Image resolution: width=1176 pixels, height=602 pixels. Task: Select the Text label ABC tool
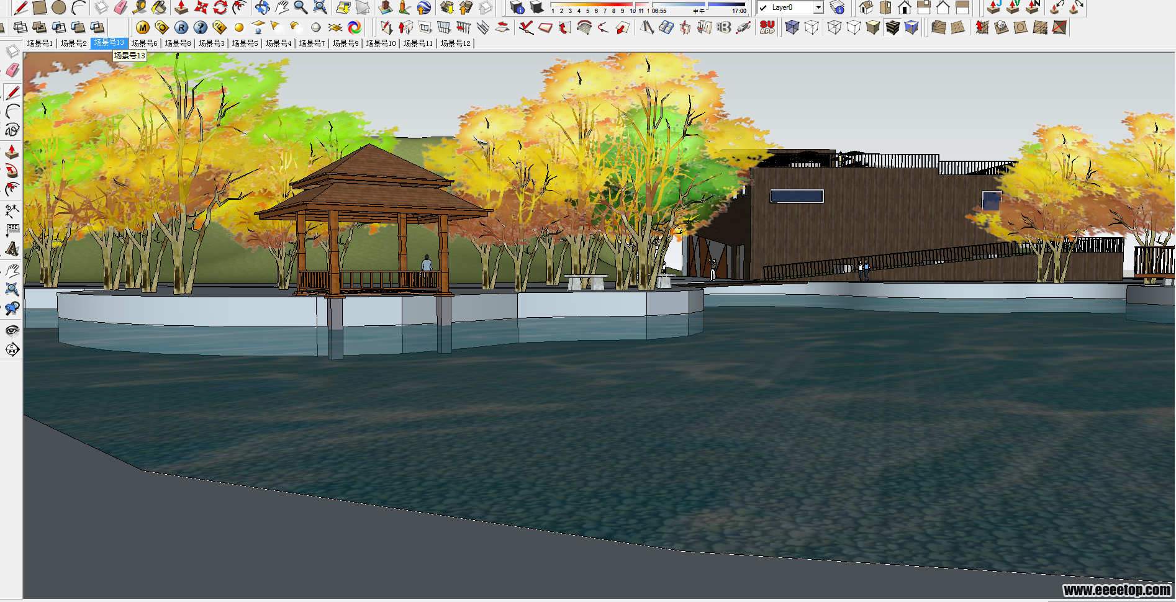12,230
